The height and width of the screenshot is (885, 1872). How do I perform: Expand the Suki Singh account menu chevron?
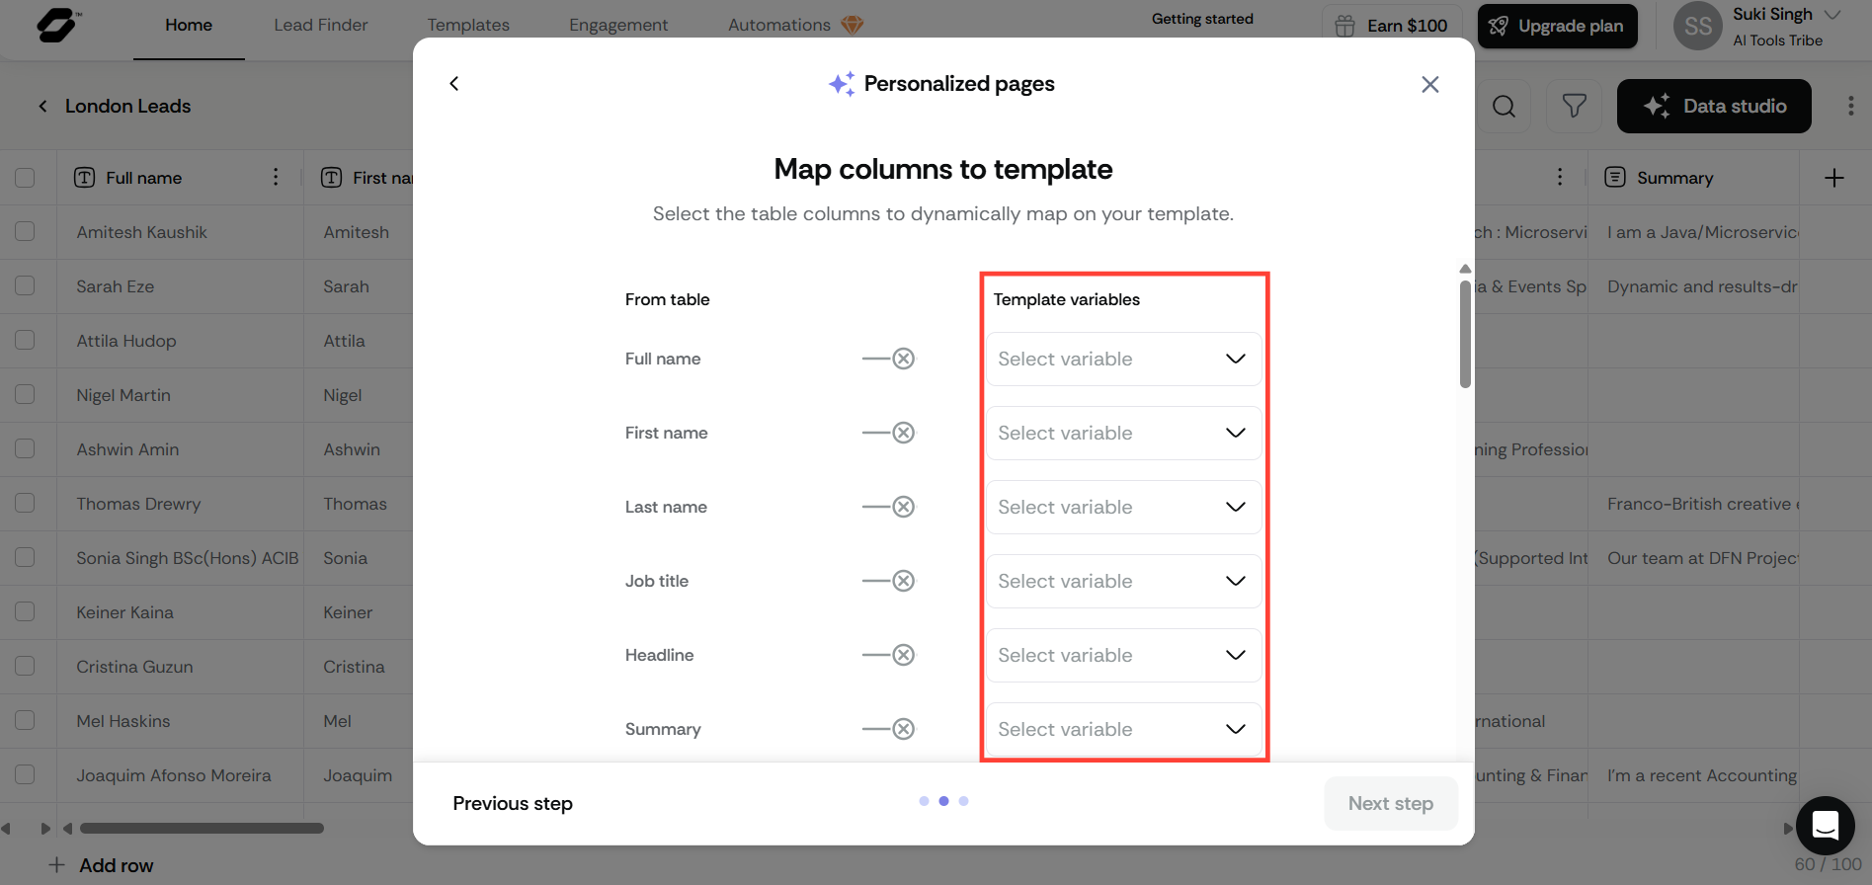click(1831, 15)
